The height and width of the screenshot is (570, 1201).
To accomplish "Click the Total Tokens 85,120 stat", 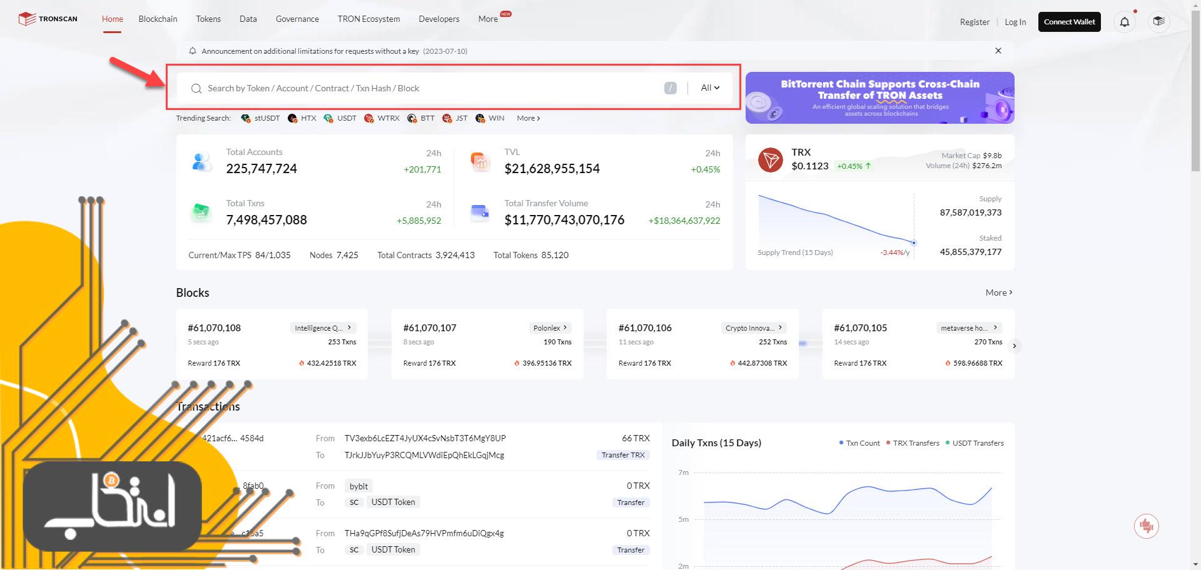I will [531, 255].
